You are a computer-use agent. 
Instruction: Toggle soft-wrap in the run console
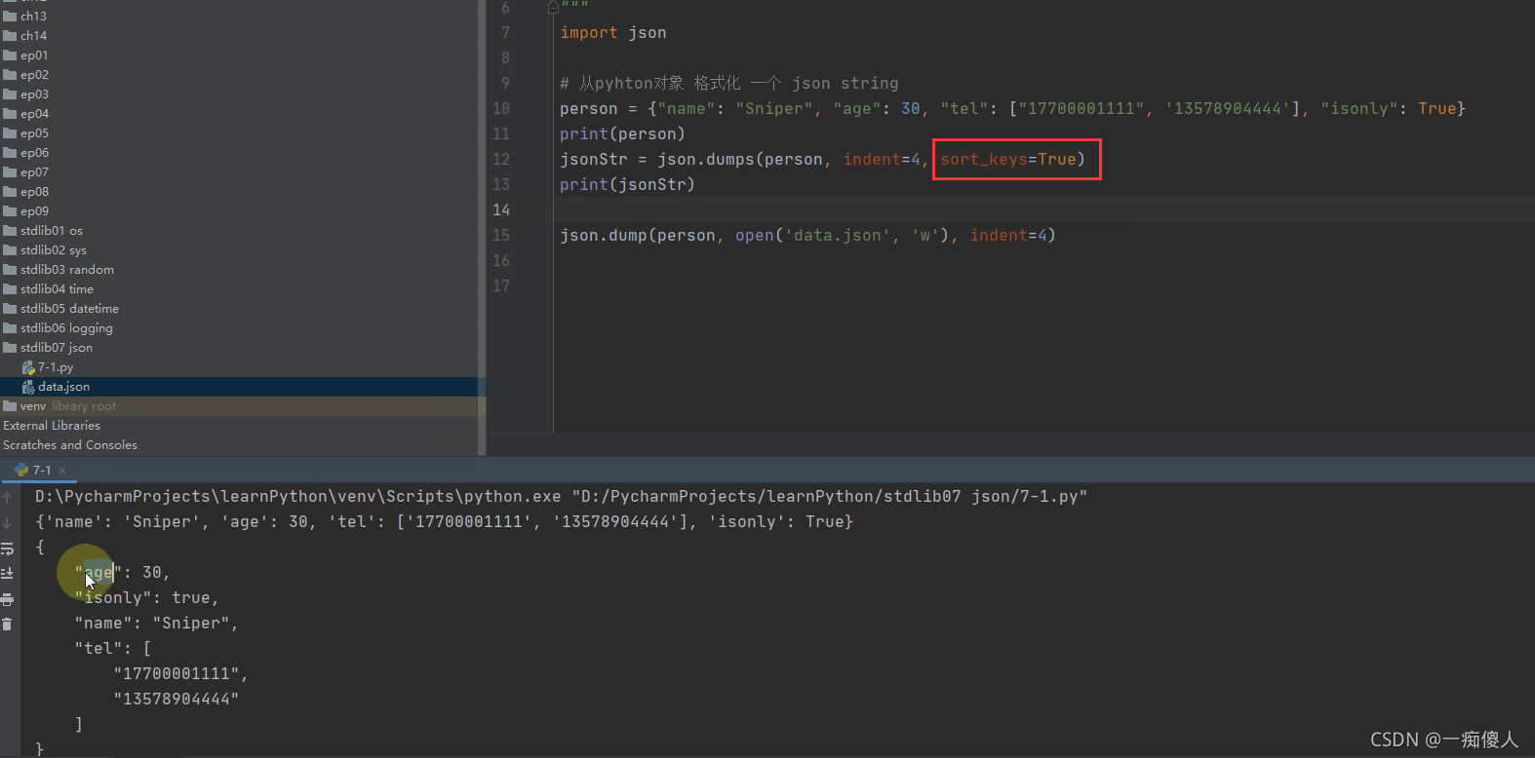point(8,549)
